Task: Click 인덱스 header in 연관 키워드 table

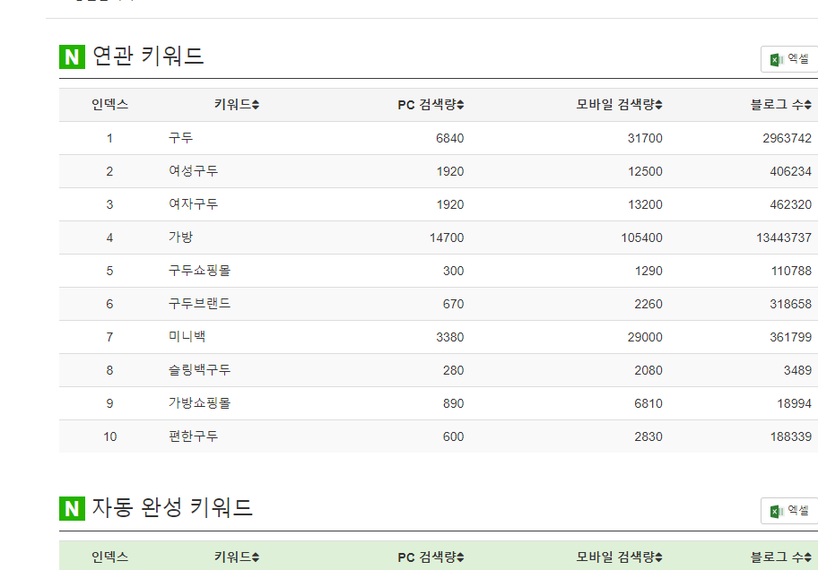Action: (109, 104)
